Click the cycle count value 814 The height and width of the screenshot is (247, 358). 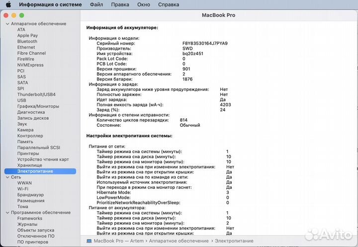(183, 120)
